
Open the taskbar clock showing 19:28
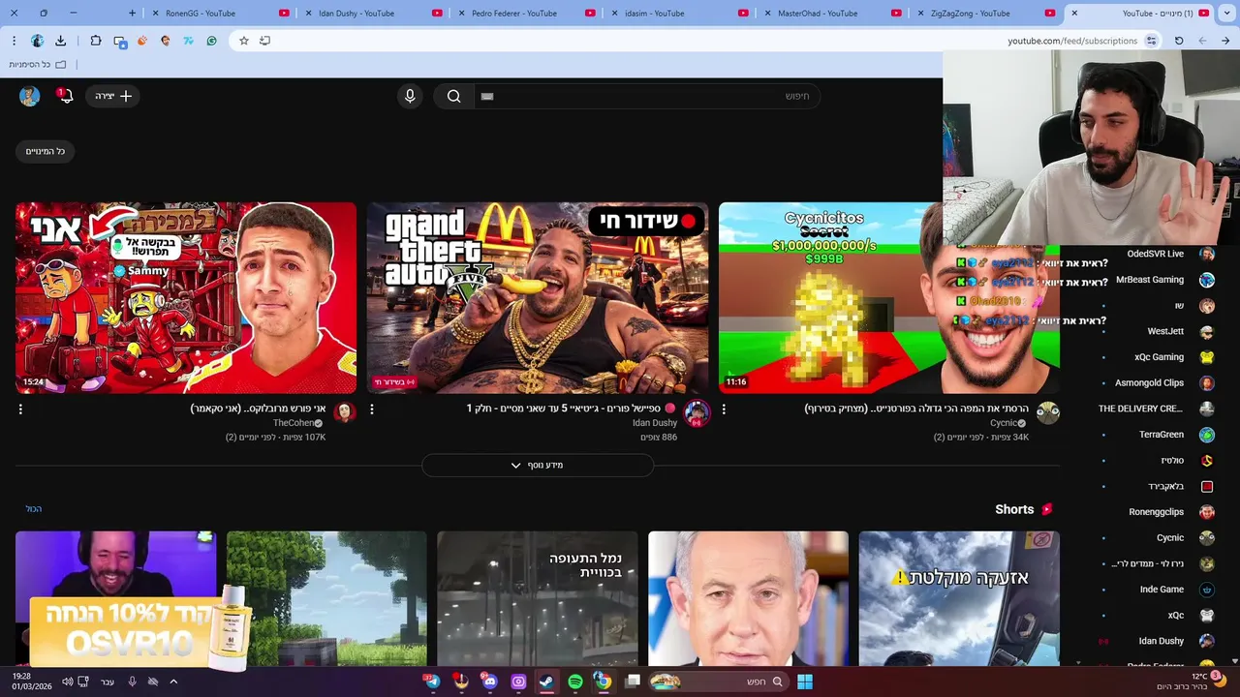click(x=32, y=682)
